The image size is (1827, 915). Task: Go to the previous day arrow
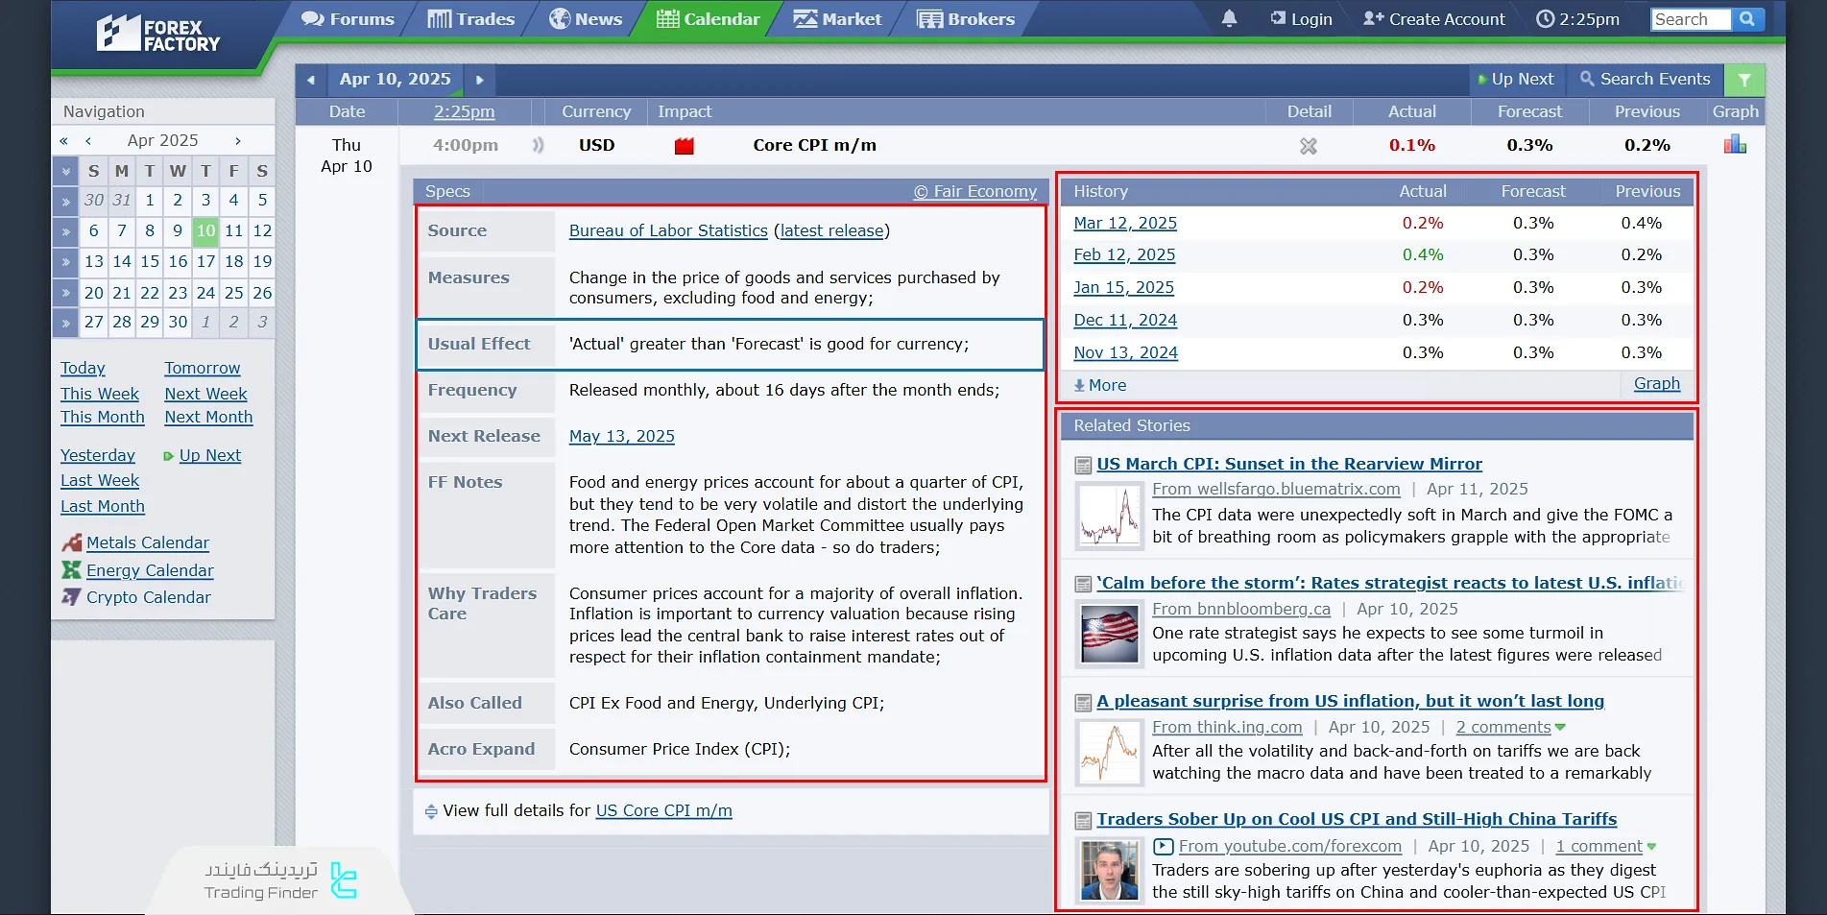pos(311,80)
